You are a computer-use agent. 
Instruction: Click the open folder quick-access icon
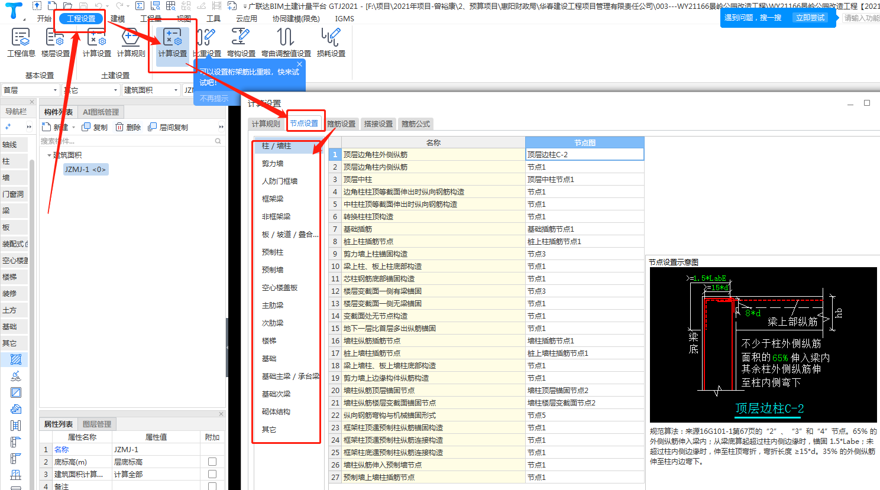click(68, 6)
